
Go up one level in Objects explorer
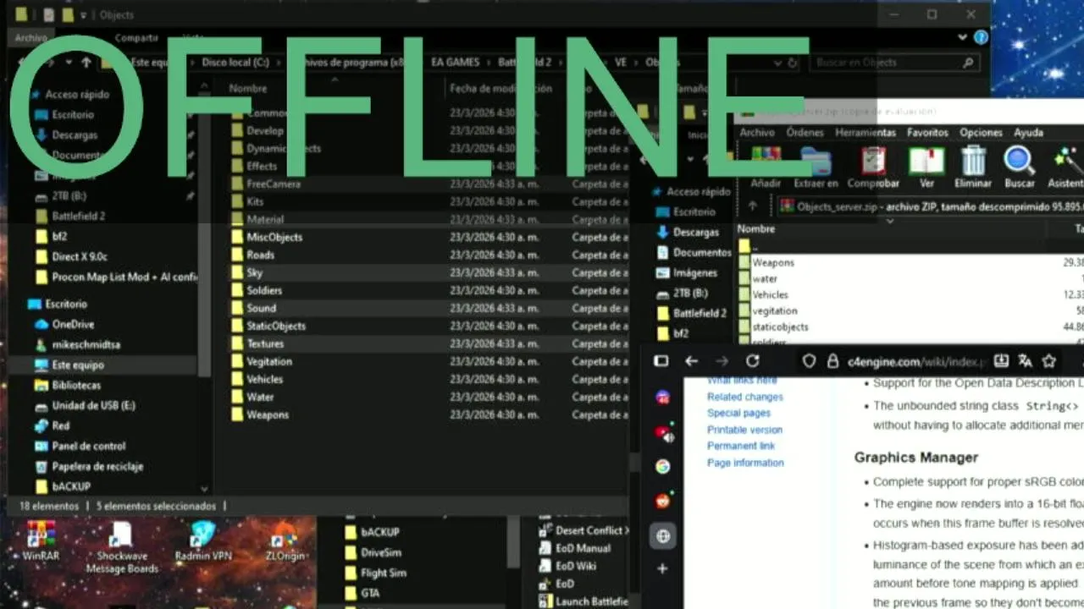86,63
